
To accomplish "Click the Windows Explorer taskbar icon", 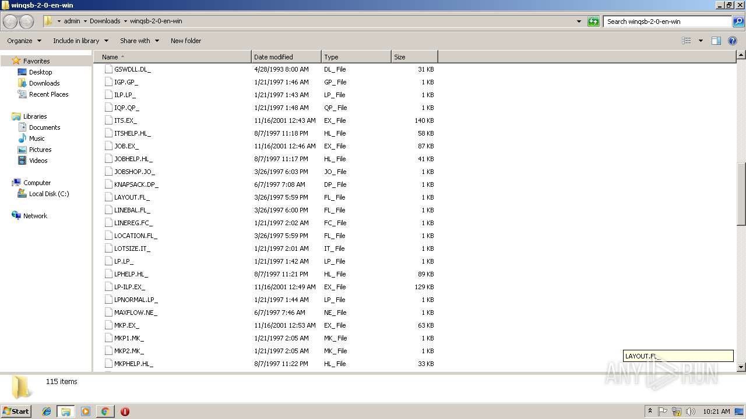I will pos(66,411).
